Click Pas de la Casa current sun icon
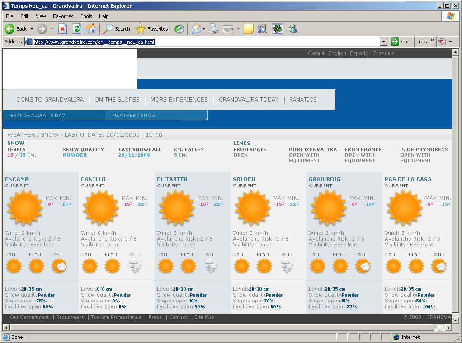462x343 pixels. [x=405, y=208]
